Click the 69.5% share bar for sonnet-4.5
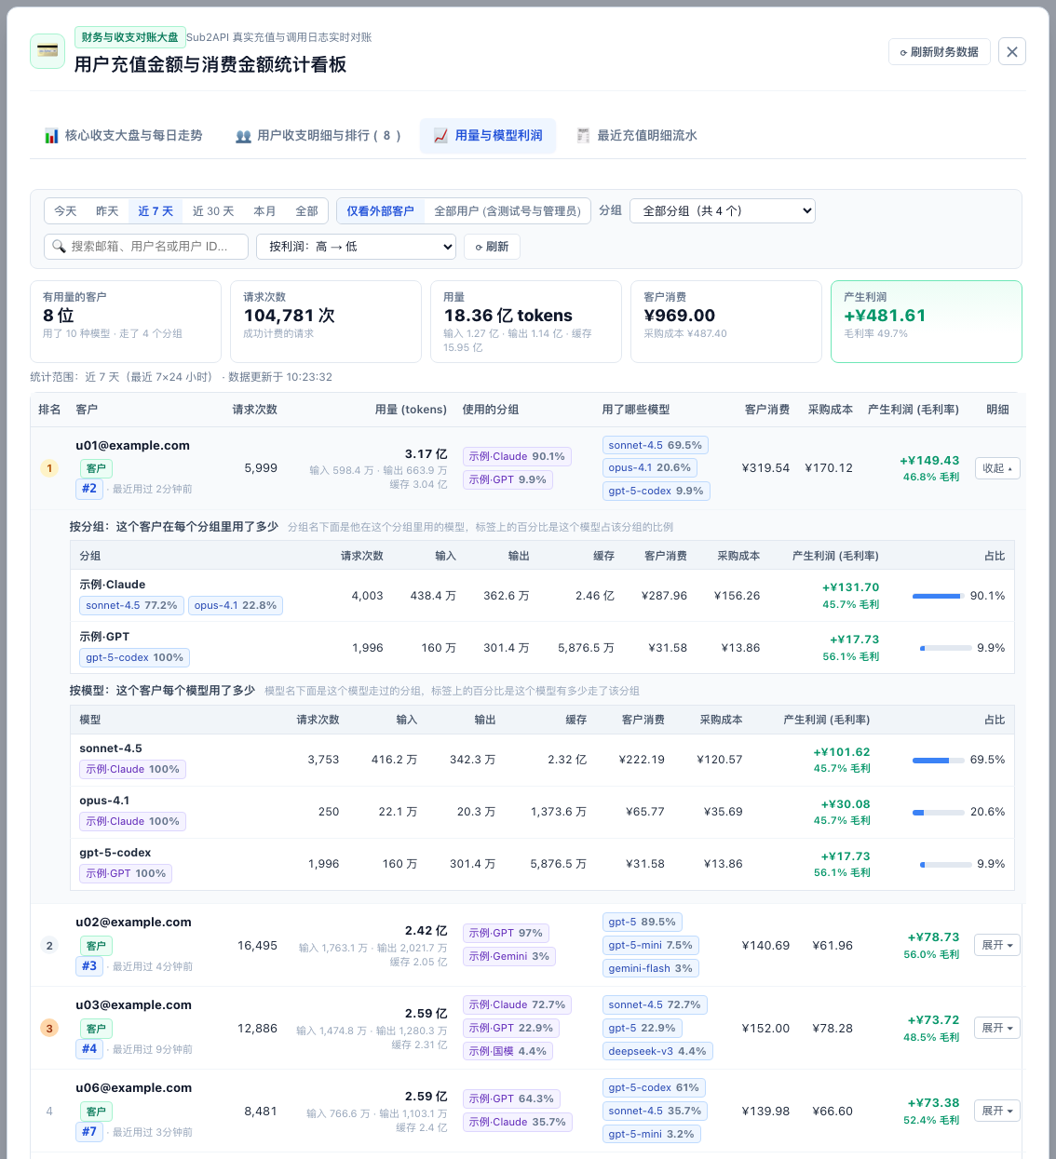1056x1159 pixels. (939, 760)
